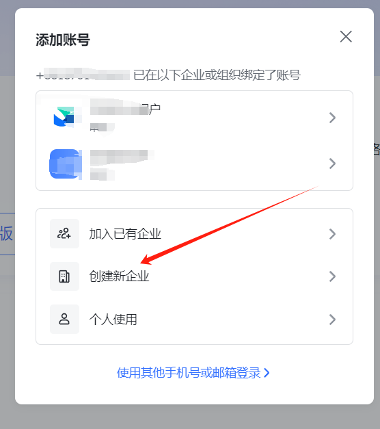Click the blue square logo of second account
The width and height of the screenshot is (380, 429).
pos(66,164)
